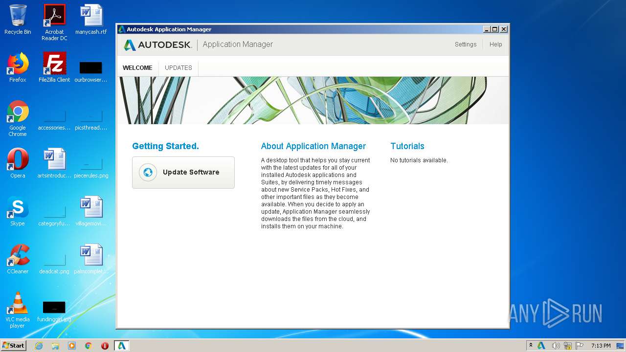This screenshot has width=626, height=352.
Task: Launch Opera from the taskbar
Action: pos(105,346)
